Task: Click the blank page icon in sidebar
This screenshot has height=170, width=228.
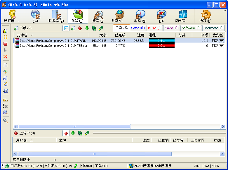Action: (5, 65)
